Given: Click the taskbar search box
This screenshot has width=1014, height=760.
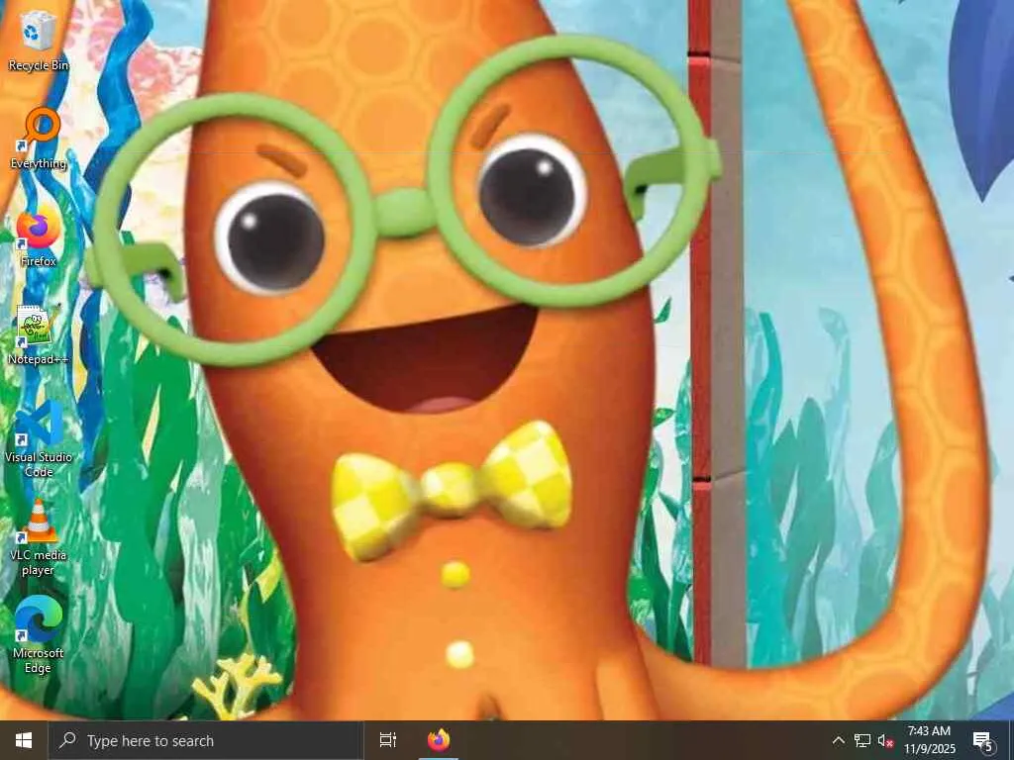Looking at the screenshot, I should tap(206, 740).
